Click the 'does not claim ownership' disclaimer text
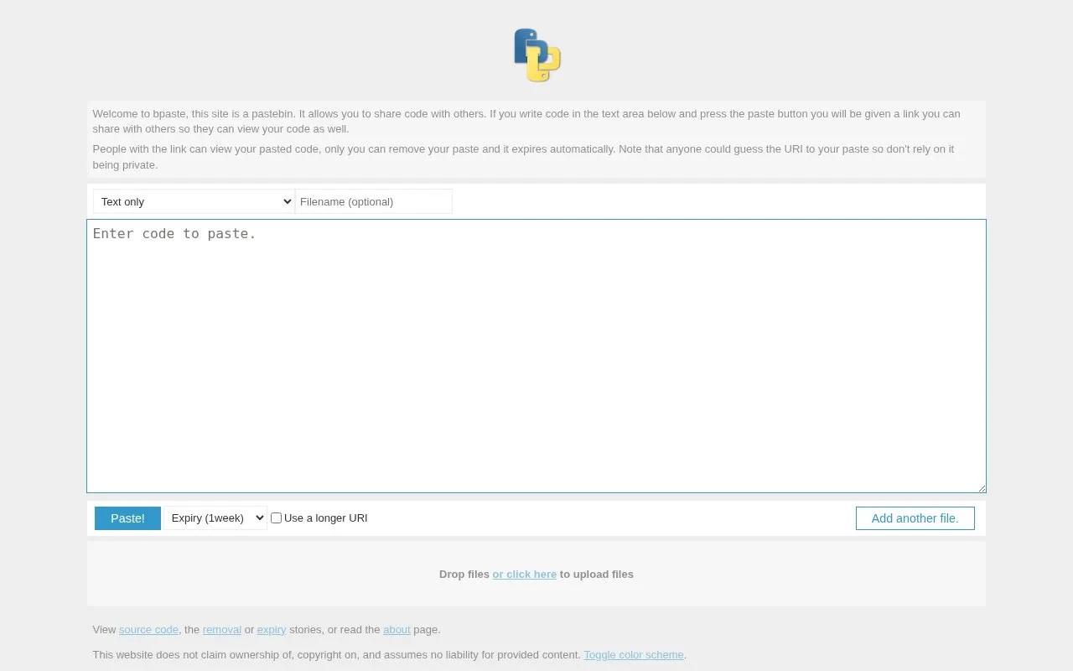 click(x=337, y=655)
